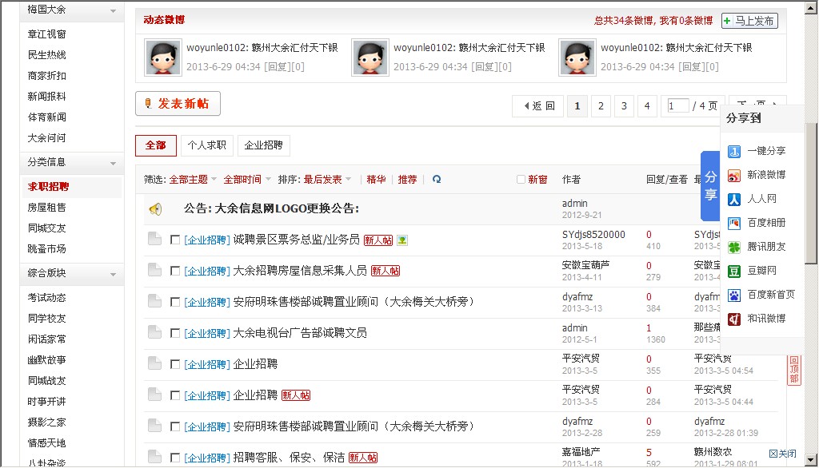The image size is (819, 468).
Task: Switch to the 全部 tab
Action: point(156,145)
